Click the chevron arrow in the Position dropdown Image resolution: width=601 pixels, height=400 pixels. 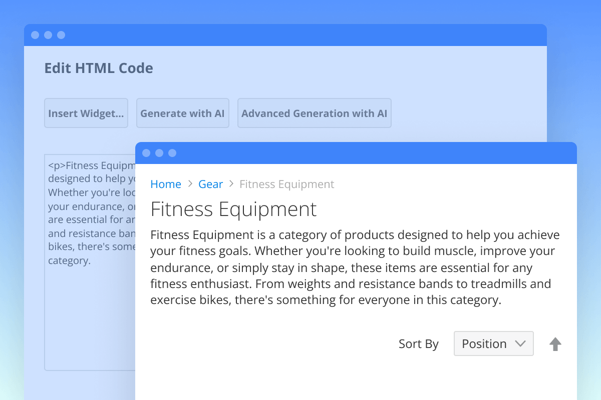[520, 344]
